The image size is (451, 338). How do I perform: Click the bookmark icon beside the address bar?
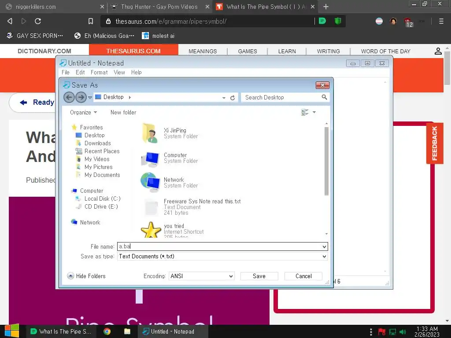click(x=91, y=21)
